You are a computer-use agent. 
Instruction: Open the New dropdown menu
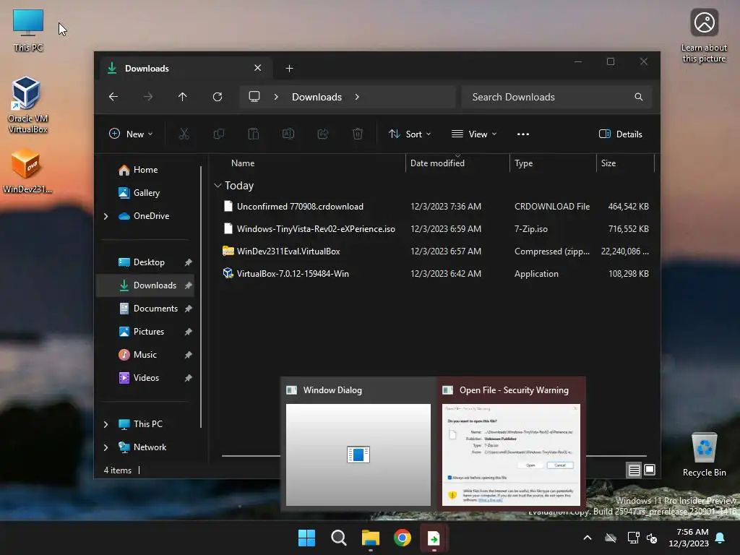click(131, 134)
